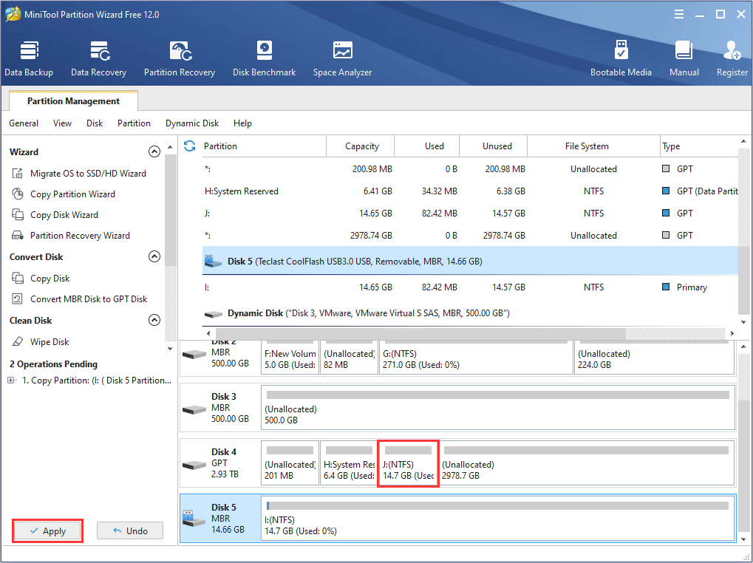Collapse the Clean Disk section

(154, 320)
